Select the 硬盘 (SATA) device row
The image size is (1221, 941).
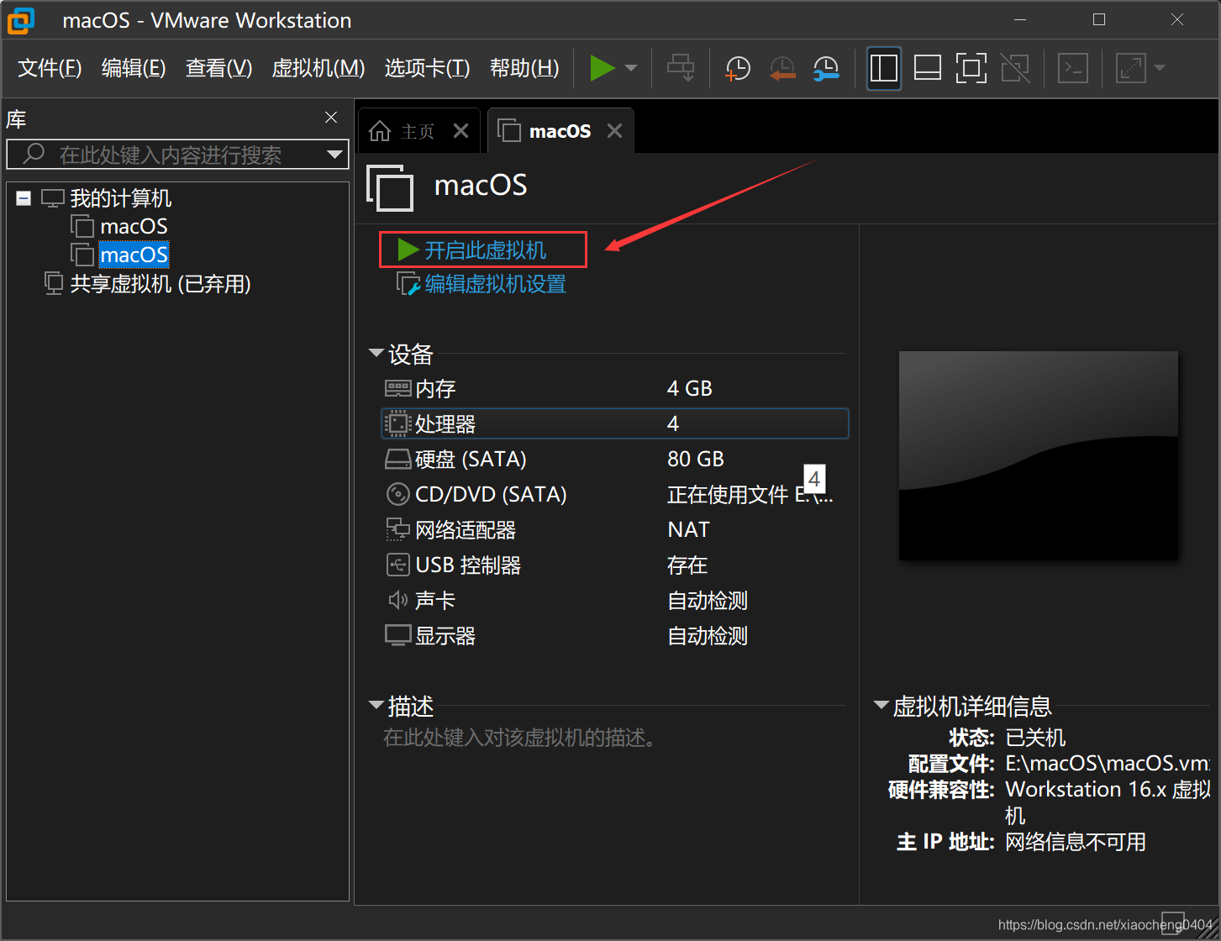pyautogui.click(x=615, y=460)
